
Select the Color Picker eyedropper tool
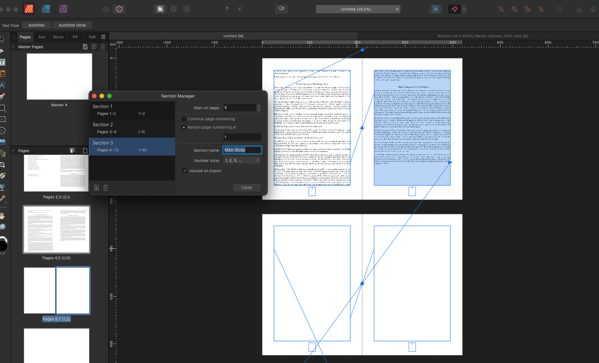pyautogui.click(x=2, y=199)
